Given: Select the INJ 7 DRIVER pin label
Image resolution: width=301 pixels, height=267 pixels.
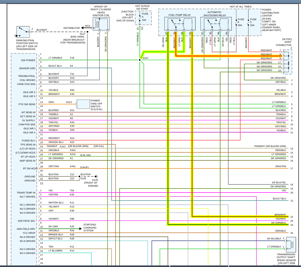Looking at the screenshot, I should click(x=27, y=197).
